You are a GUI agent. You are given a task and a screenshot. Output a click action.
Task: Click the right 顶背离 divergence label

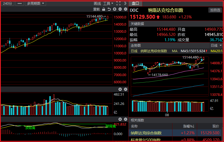(111, 126)
